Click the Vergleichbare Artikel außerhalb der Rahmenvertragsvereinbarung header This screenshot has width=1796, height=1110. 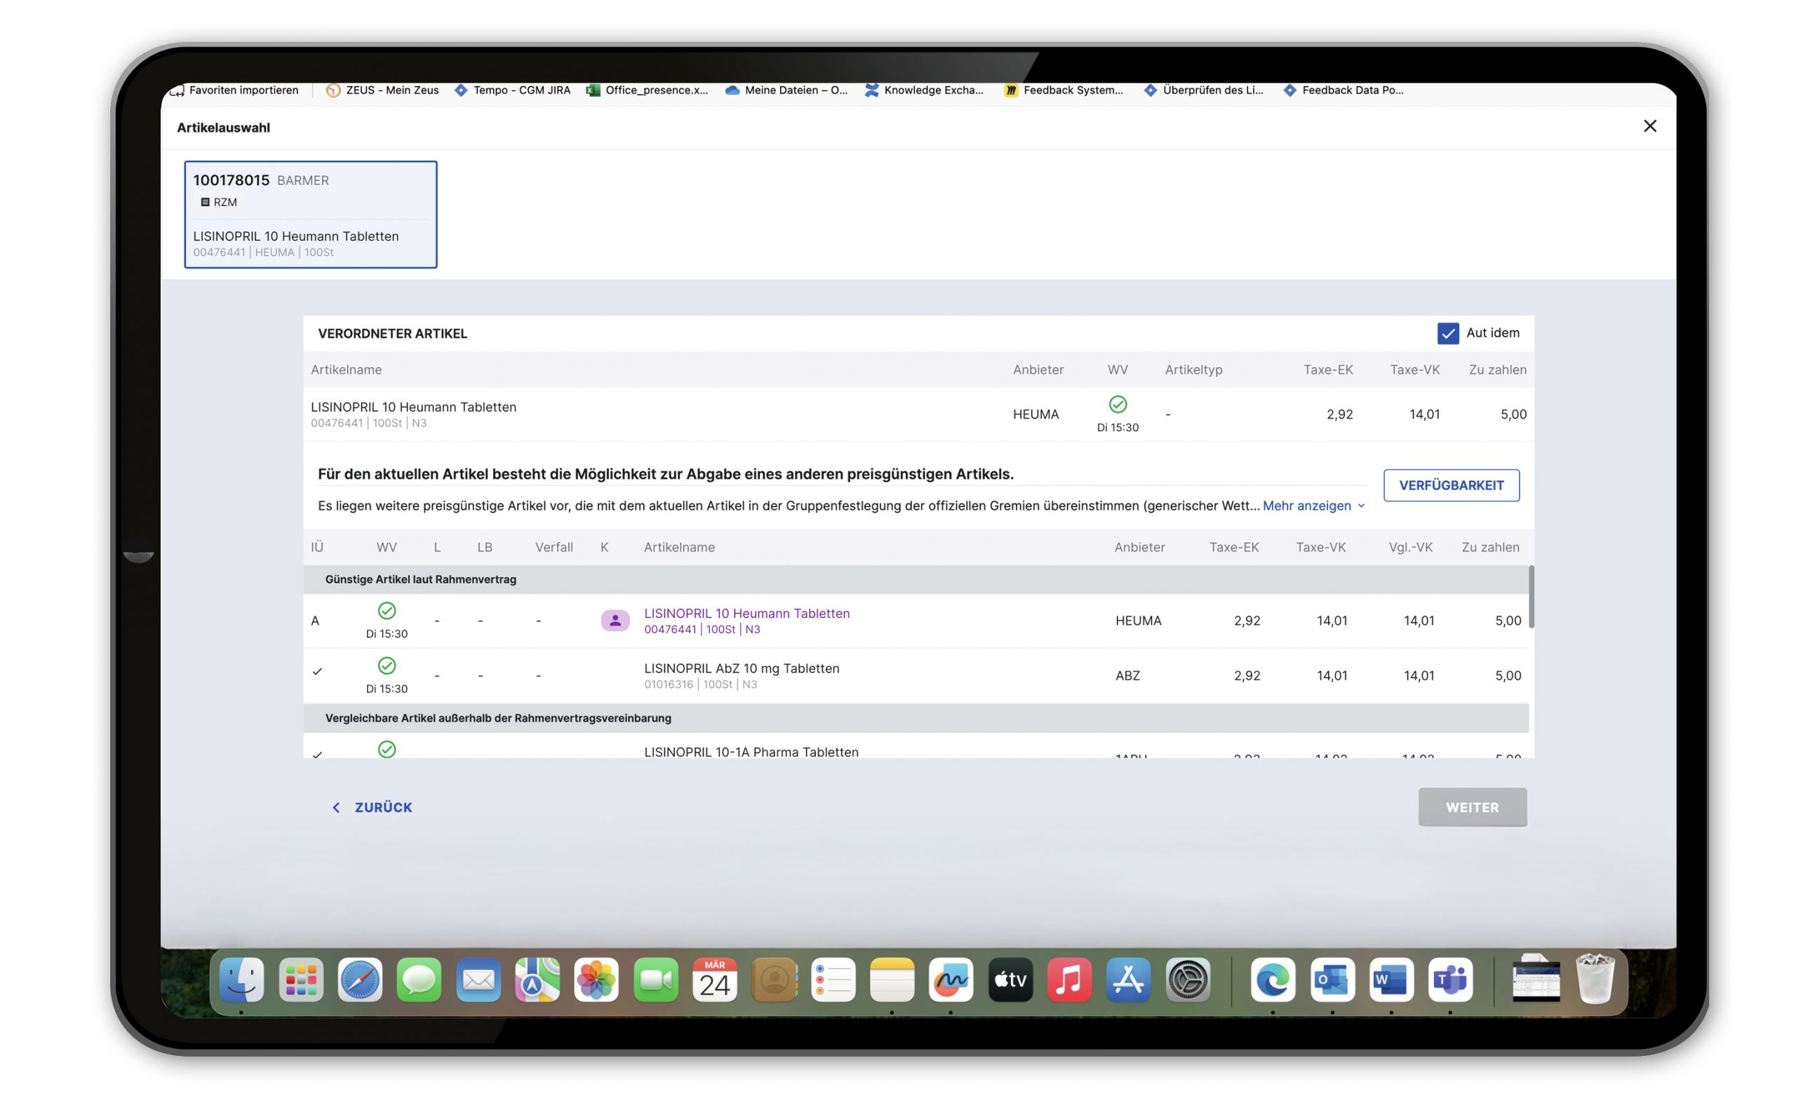916,718
